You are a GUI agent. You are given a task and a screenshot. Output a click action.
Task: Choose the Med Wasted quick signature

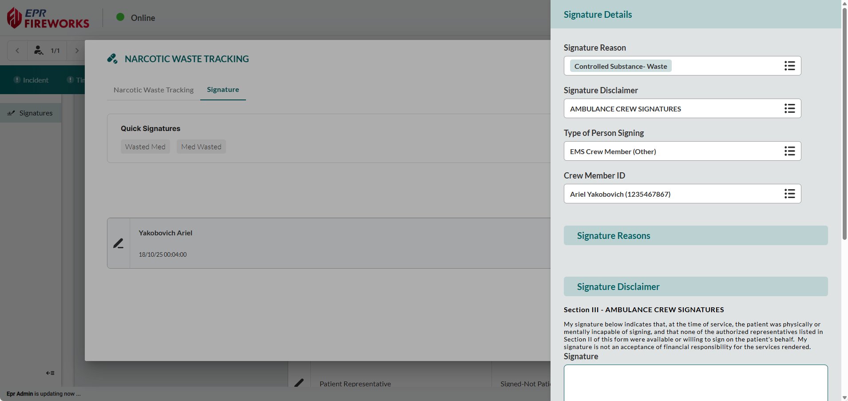201,147
